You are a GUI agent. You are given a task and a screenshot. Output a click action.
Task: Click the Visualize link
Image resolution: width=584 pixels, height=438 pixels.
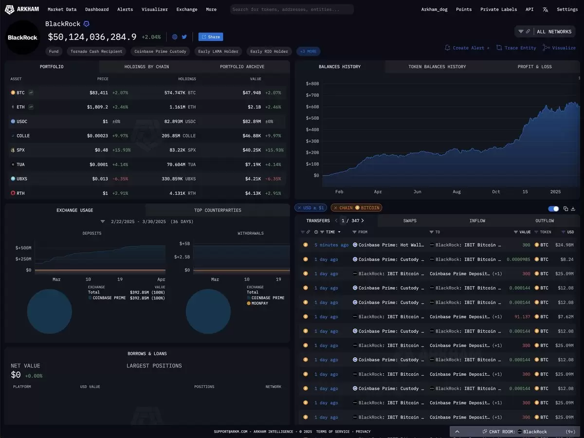[559, 48]
